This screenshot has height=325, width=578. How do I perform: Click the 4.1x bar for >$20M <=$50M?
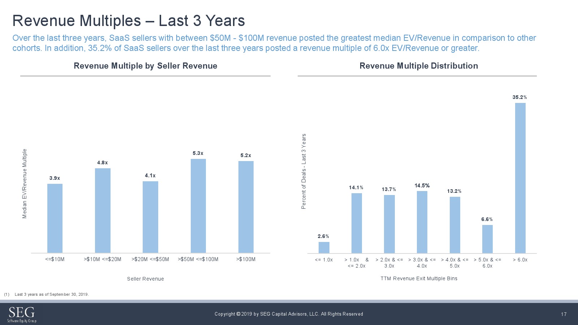150,217
